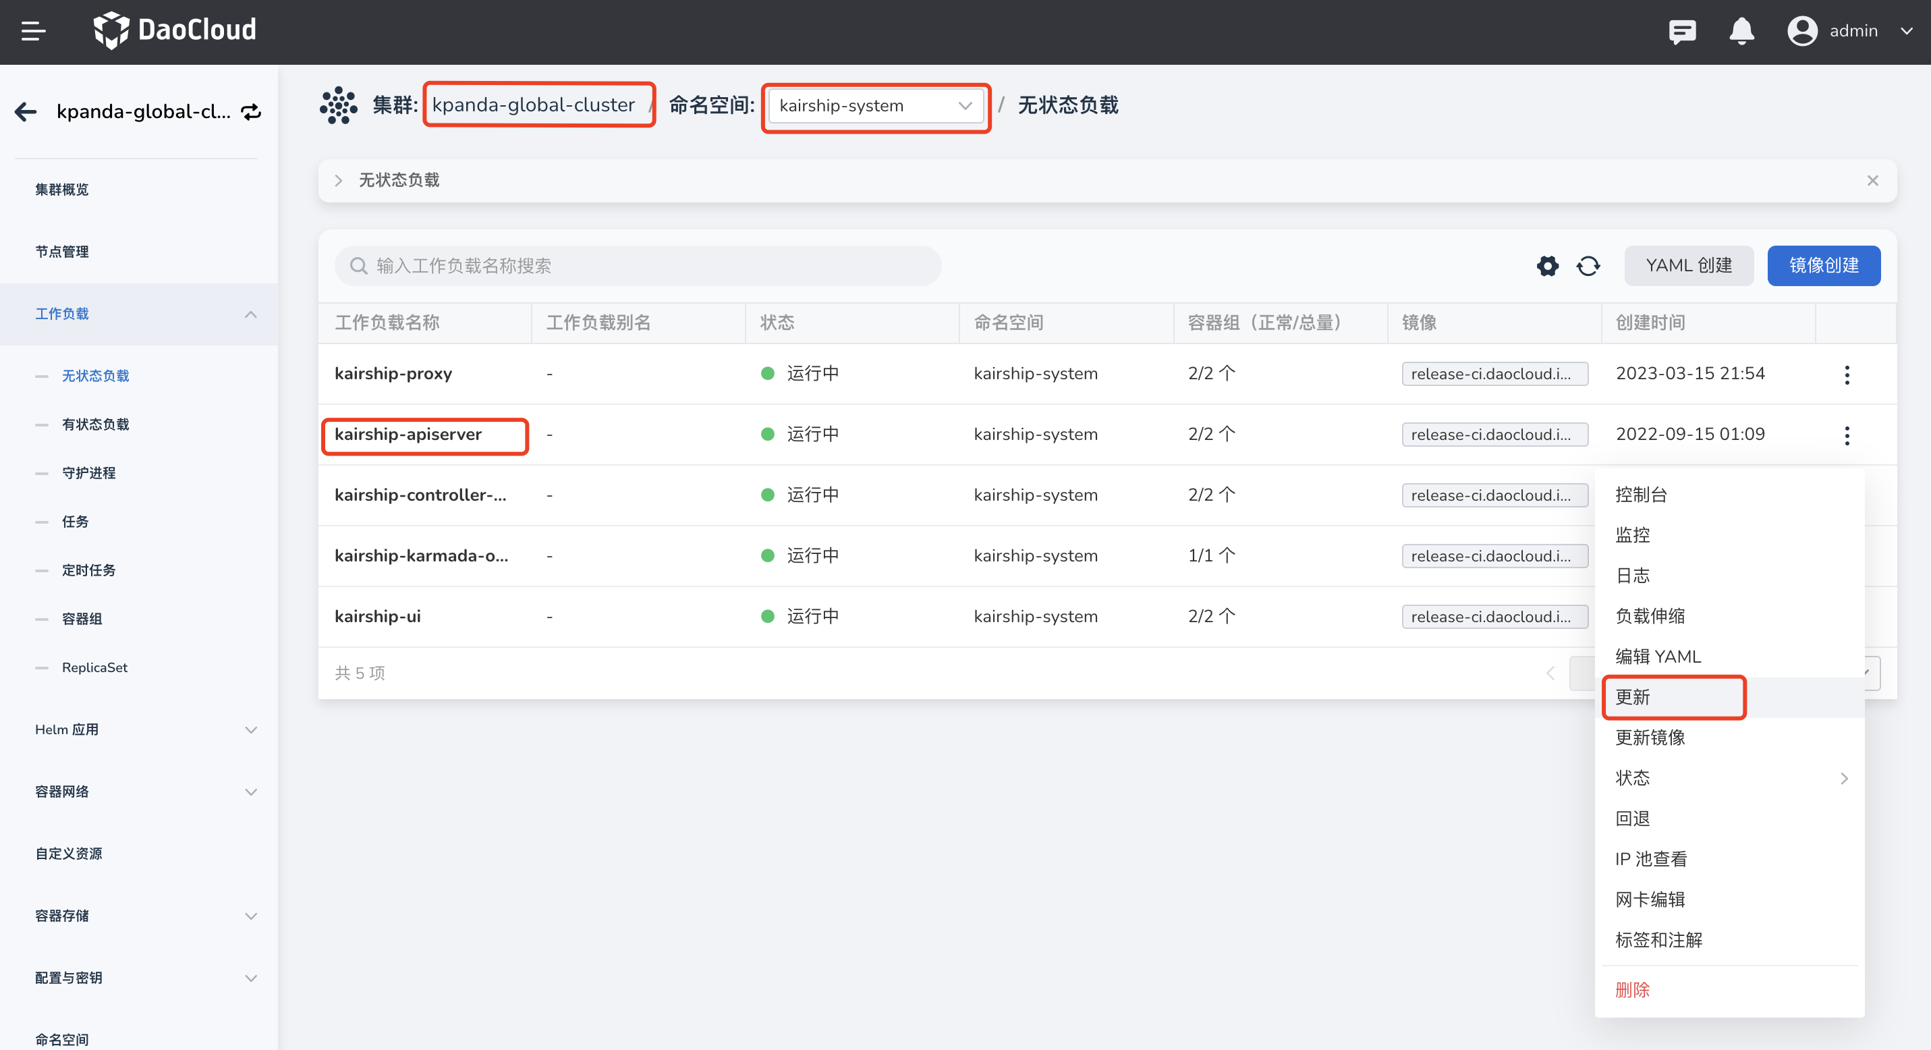Open the kairship-proxy workload
1931x1050 pixels.
pyautogui.click(x=393, y=373)
